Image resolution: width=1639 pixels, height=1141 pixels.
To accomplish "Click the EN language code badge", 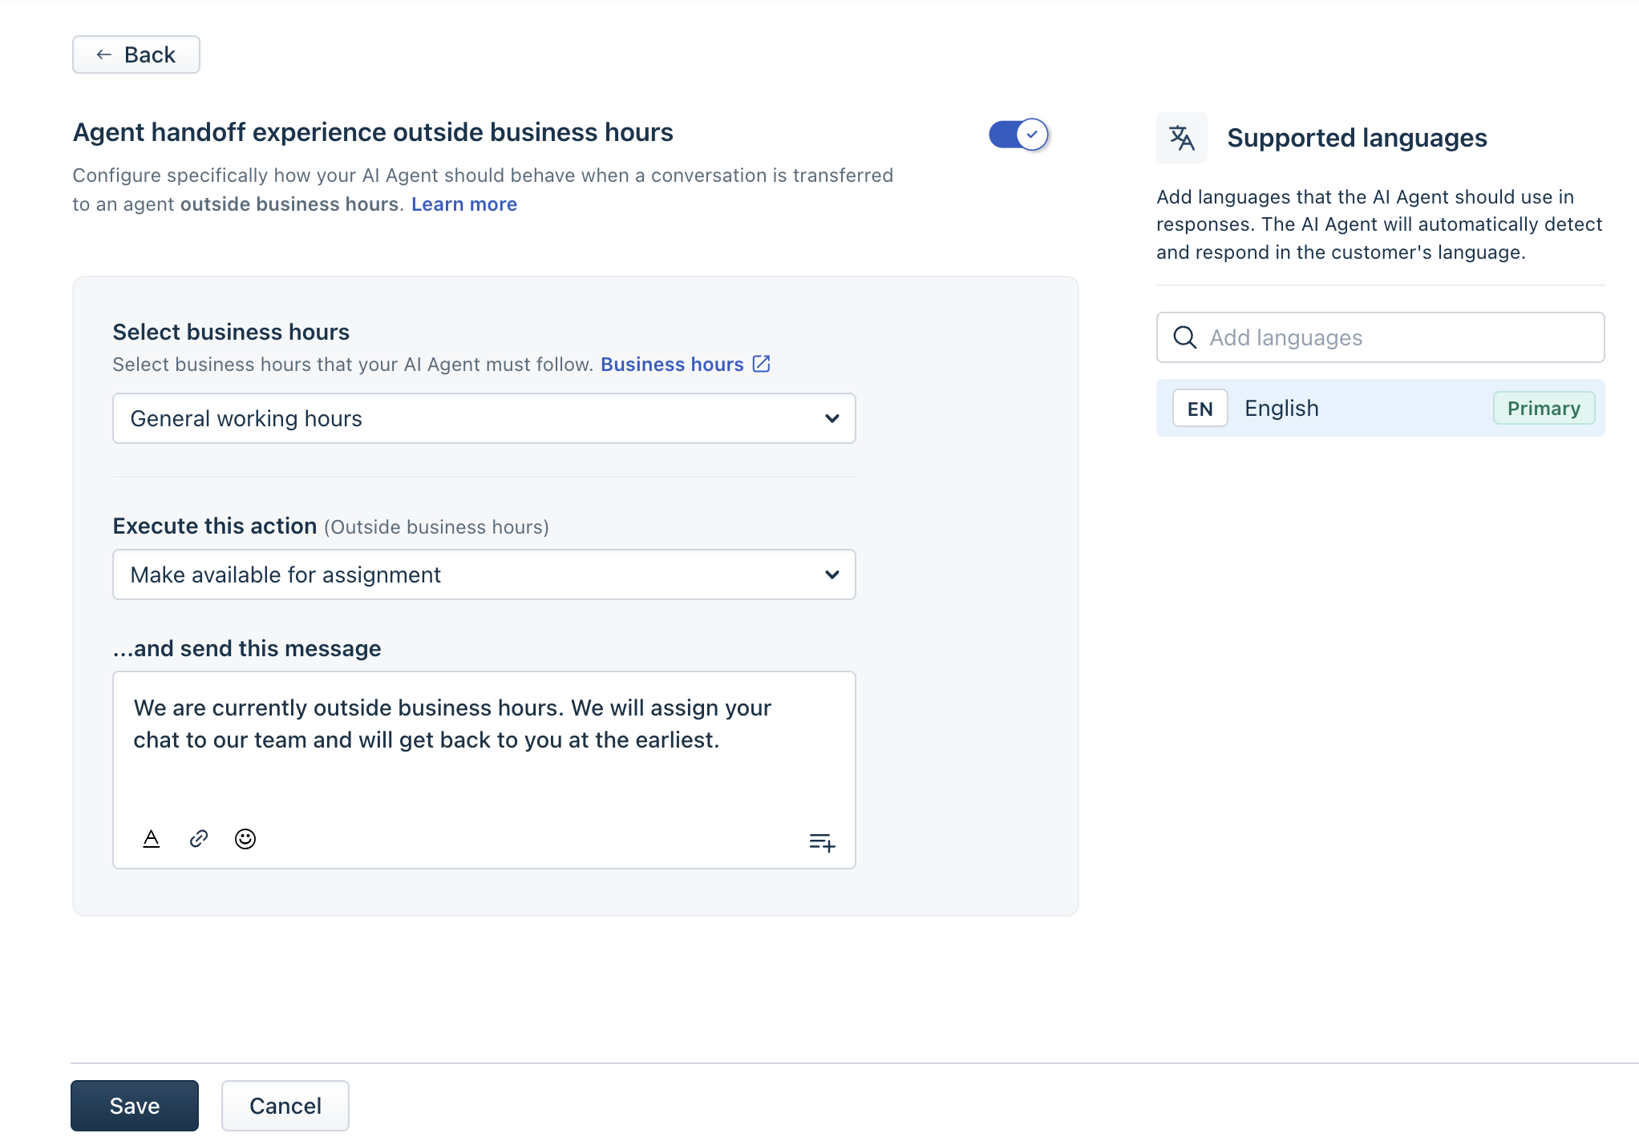I will click(1200, 409).
